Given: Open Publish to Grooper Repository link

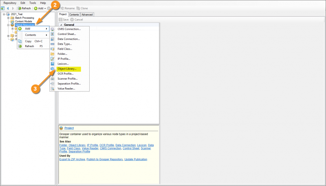Looking at the screenshot, I should tap(105, 159).
